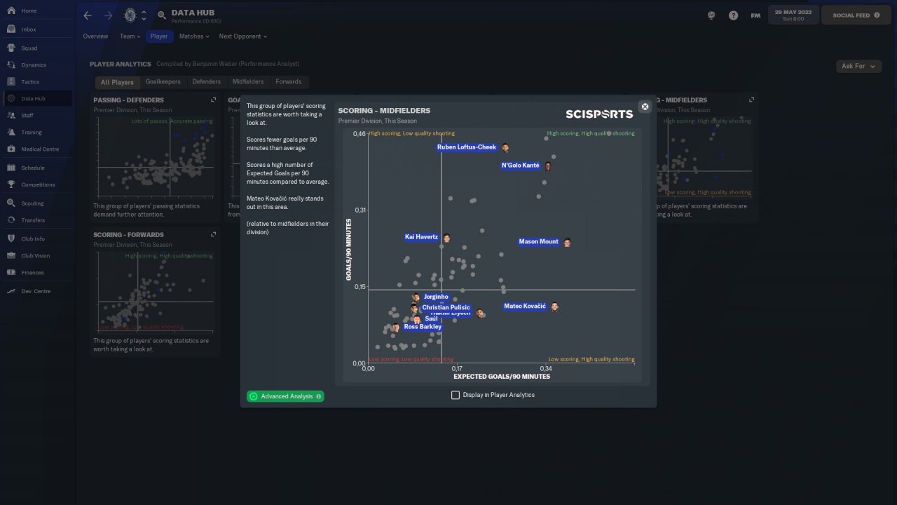This screenshot has width=897, height=505.
Task: Click the Ross Barkley label on chart
Action: coord(423,327)
